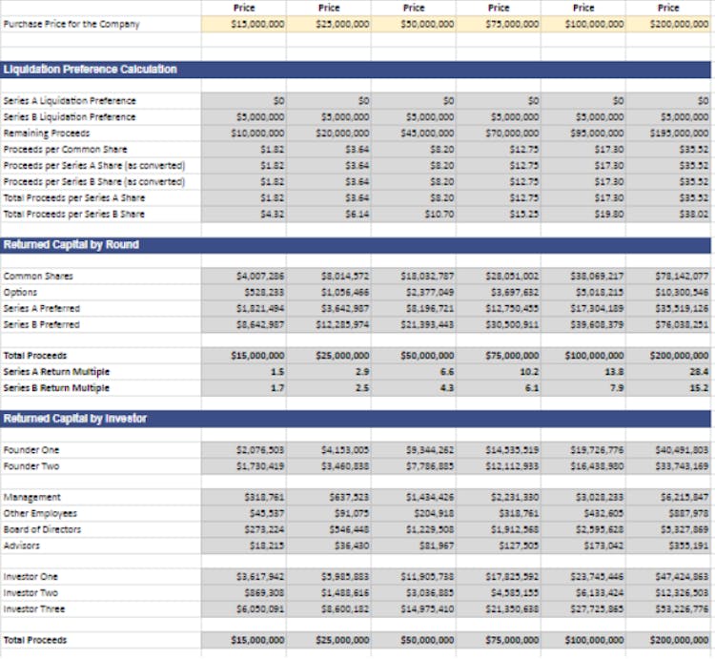The image size is (715, 659).
Task: Select the Purchase Price for the Company label
Action: tap(71, 24)
